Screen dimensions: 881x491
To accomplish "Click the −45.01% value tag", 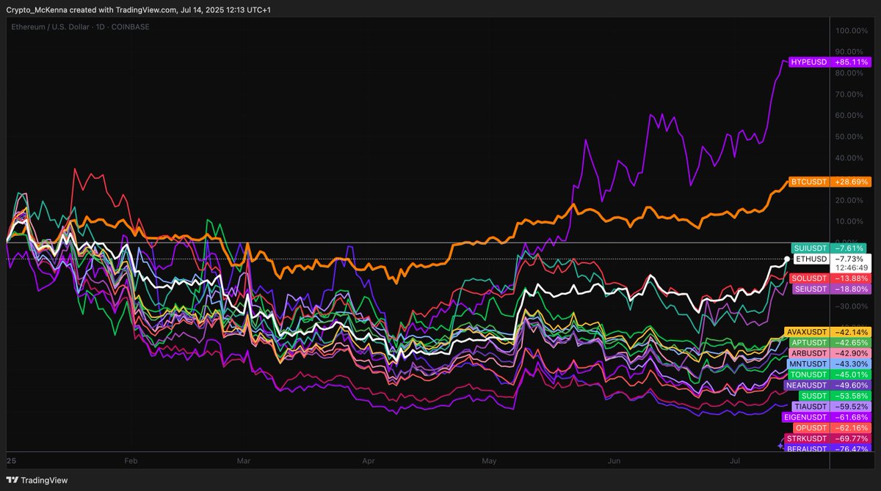I will click(850, 374).
